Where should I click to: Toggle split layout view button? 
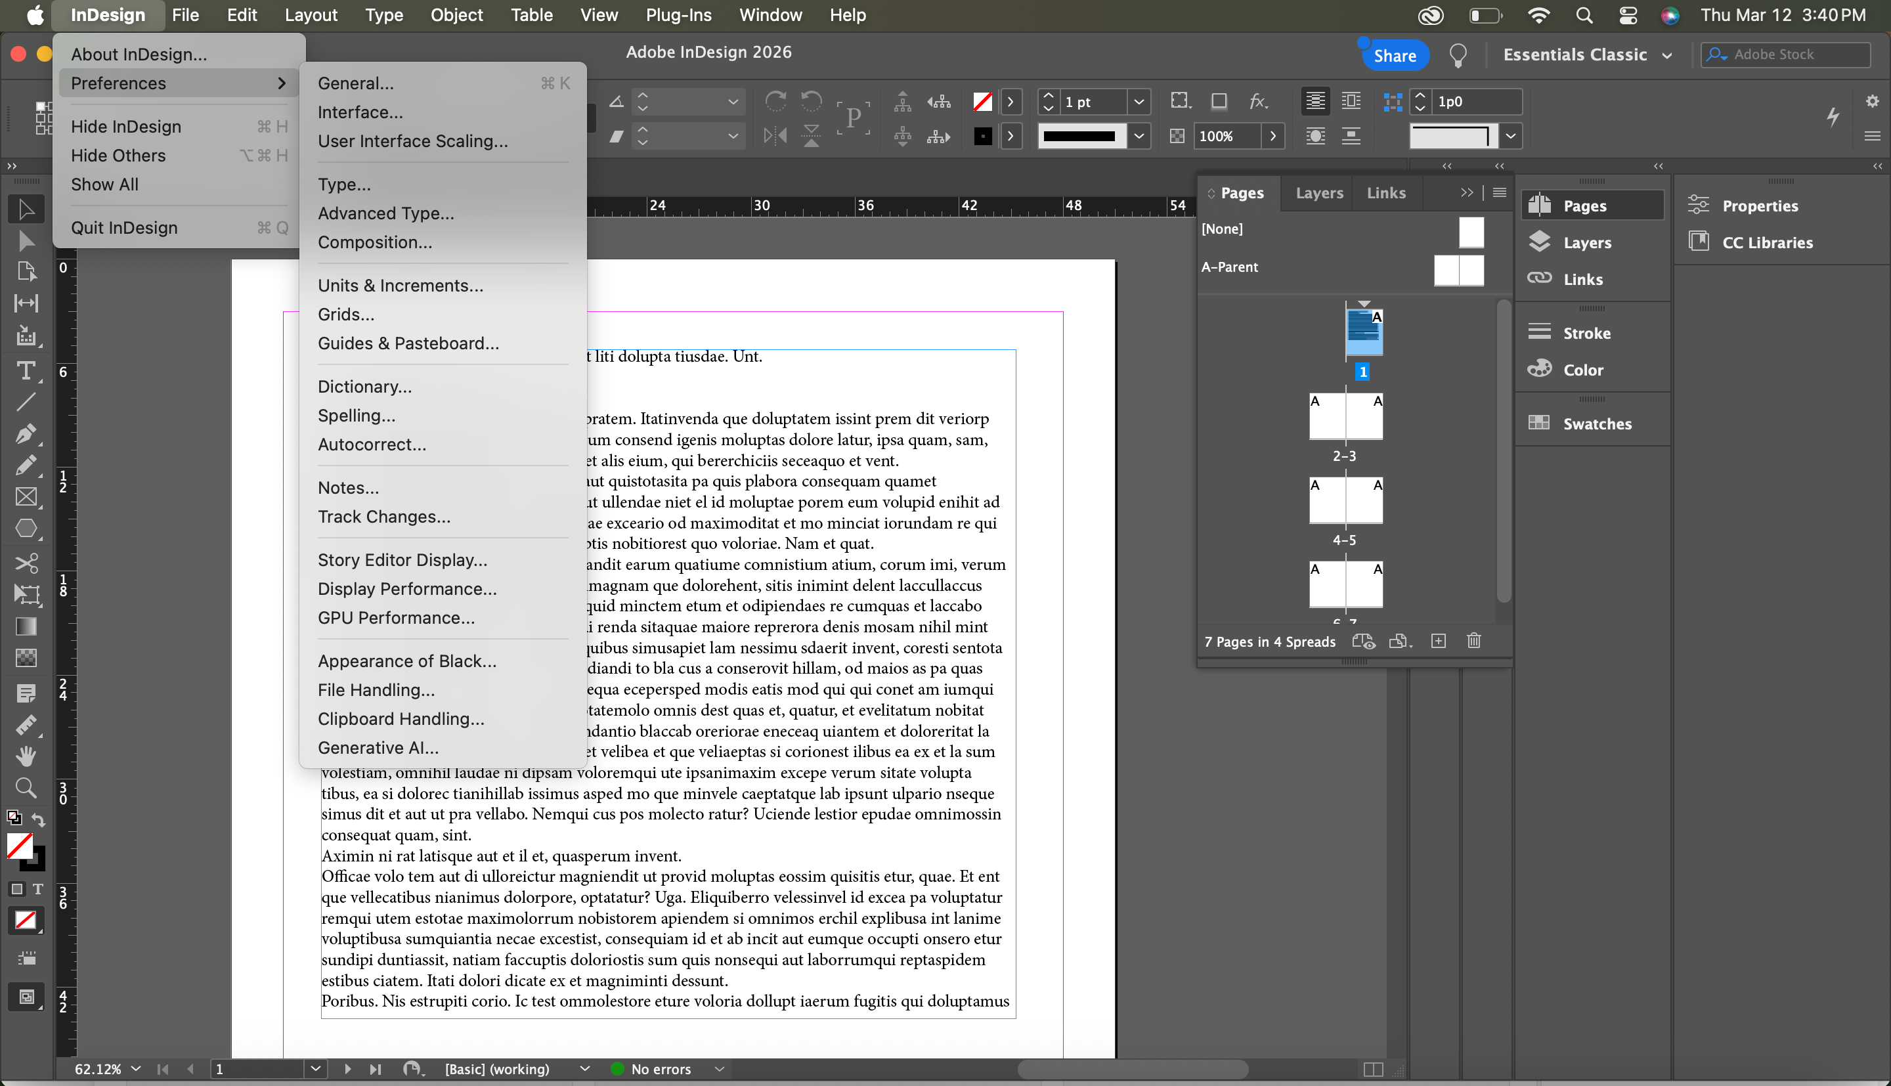coord(1373,1069)
